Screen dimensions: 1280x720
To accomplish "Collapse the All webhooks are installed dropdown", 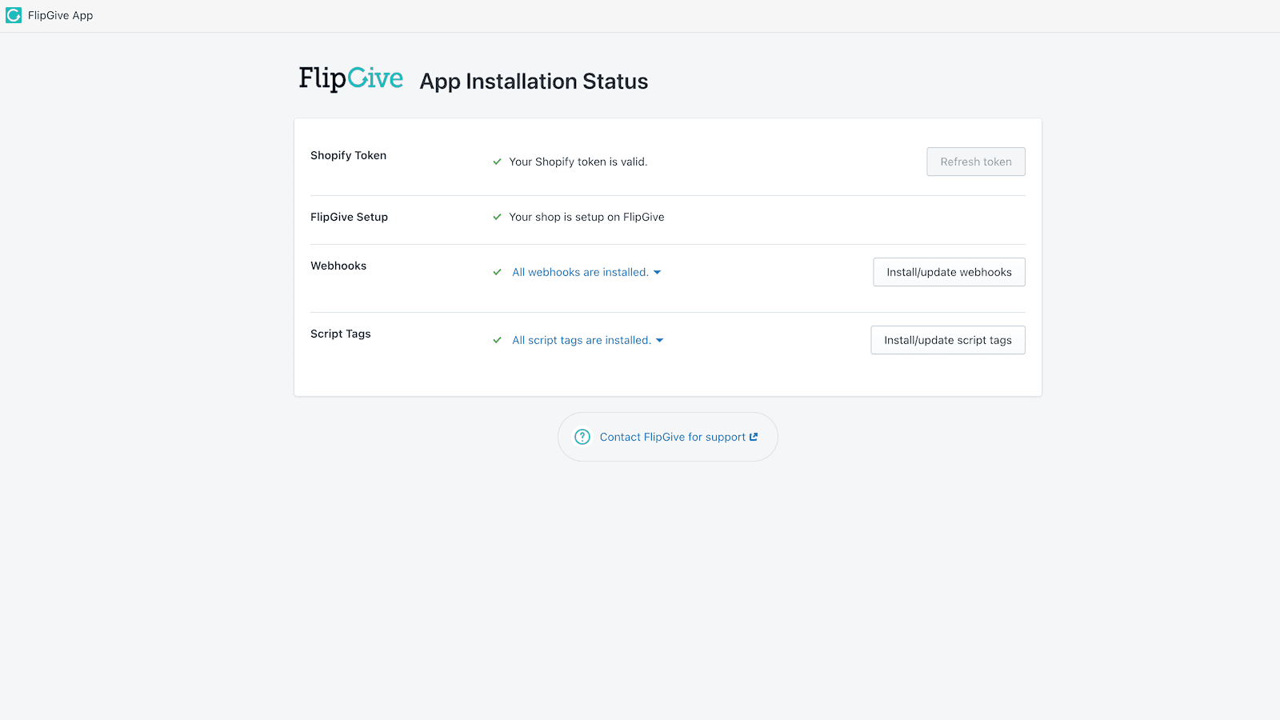I will tap(657, 272).
